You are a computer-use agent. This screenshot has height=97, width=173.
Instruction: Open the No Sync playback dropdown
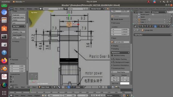coord(114,95)
